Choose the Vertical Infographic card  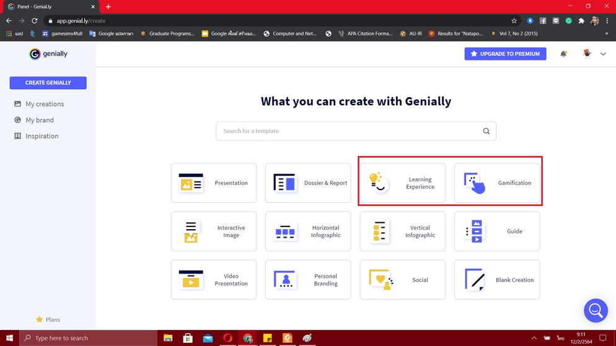coord(403,231)
